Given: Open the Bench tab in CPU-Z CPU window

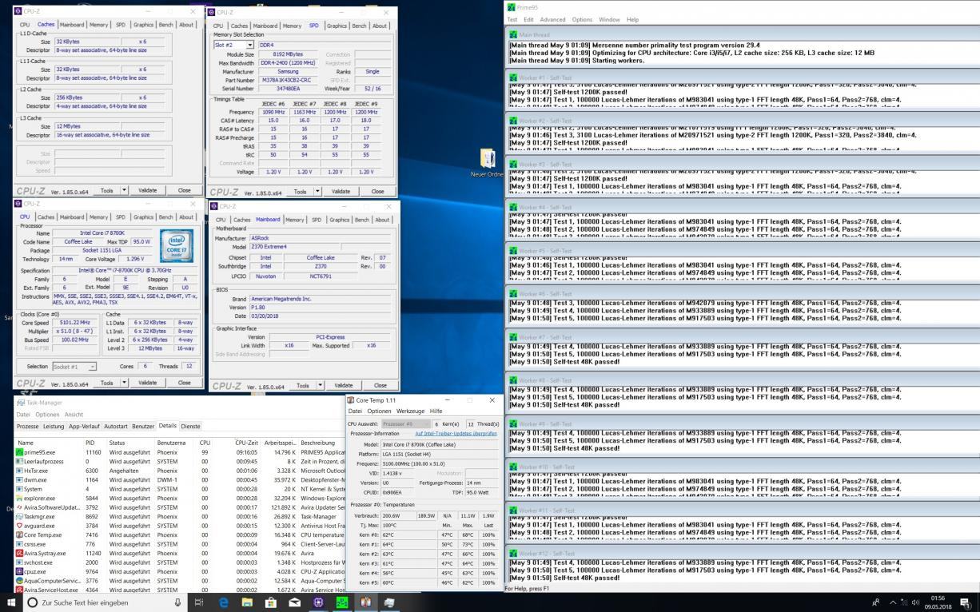Looking at the screenshot, I should click(x=165, y=217).
